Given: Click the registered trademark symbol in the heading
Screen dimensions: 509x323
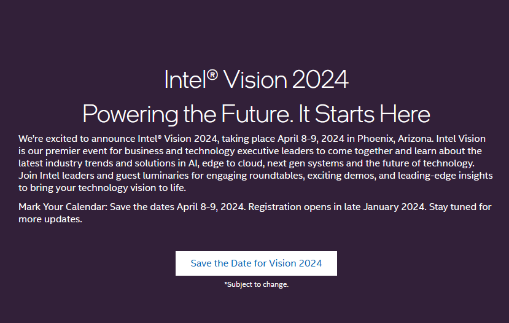Looking at the screenshot, I should 212,74.
